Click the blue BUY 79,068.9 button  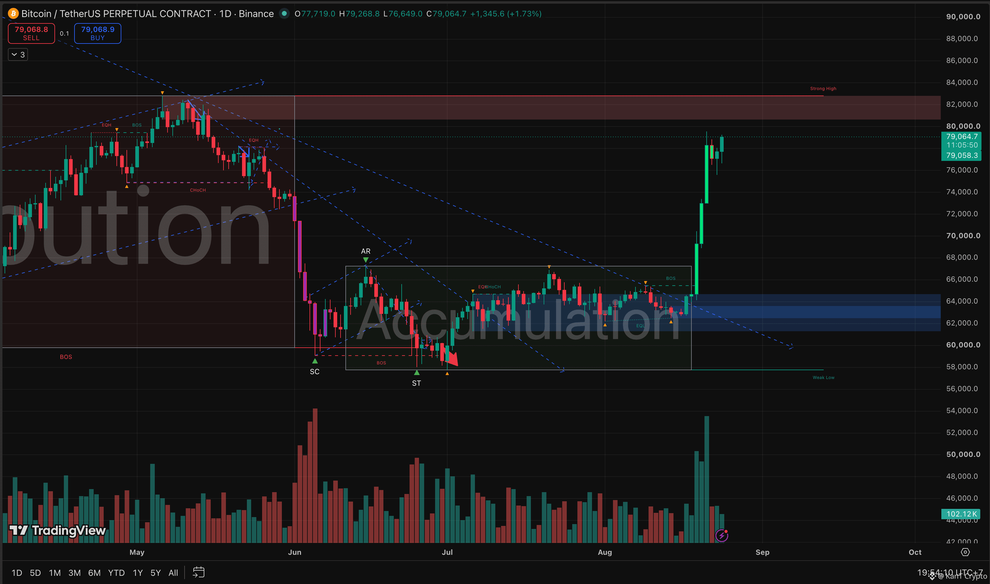click(x=98, y=33)
